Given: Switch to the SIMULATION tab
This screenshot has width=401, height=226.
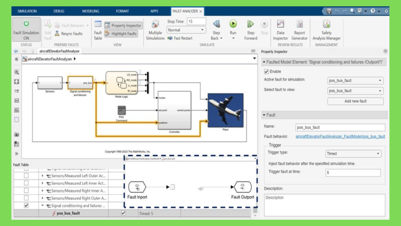Looking at the screenshot, I should coord(27,11).
